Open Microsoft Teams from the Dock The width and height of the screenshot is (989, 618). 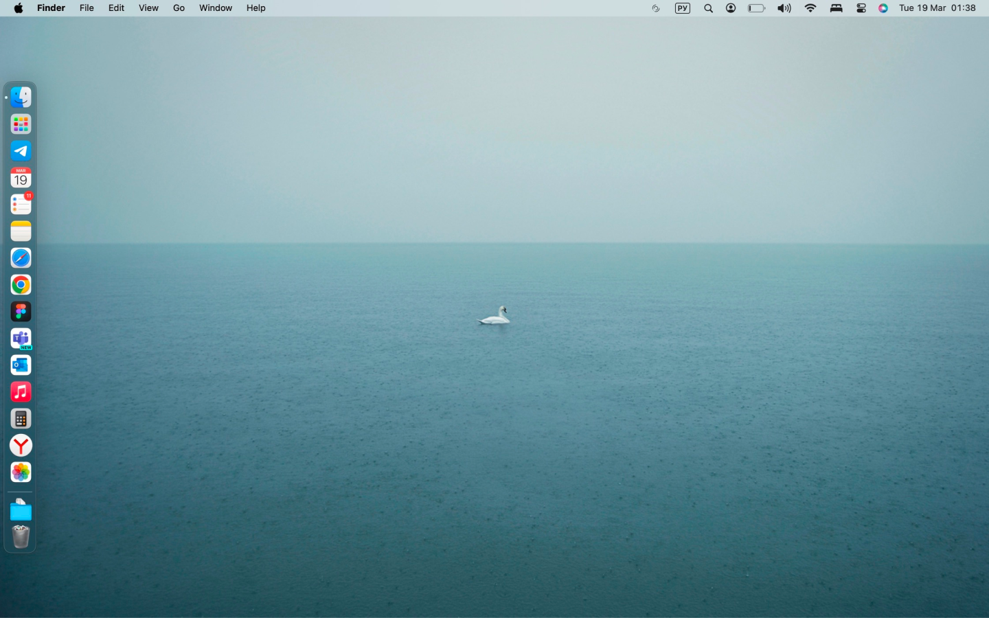click(x=21, y=339)
